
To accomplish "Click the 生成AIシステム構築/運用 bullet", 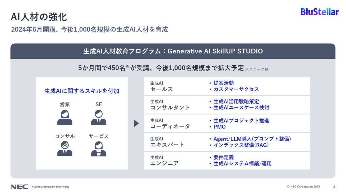I will (x=240, y=164).
